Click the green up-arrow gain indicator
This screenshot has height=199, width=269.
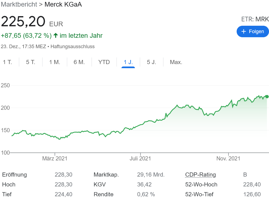(x=56, y=35)
